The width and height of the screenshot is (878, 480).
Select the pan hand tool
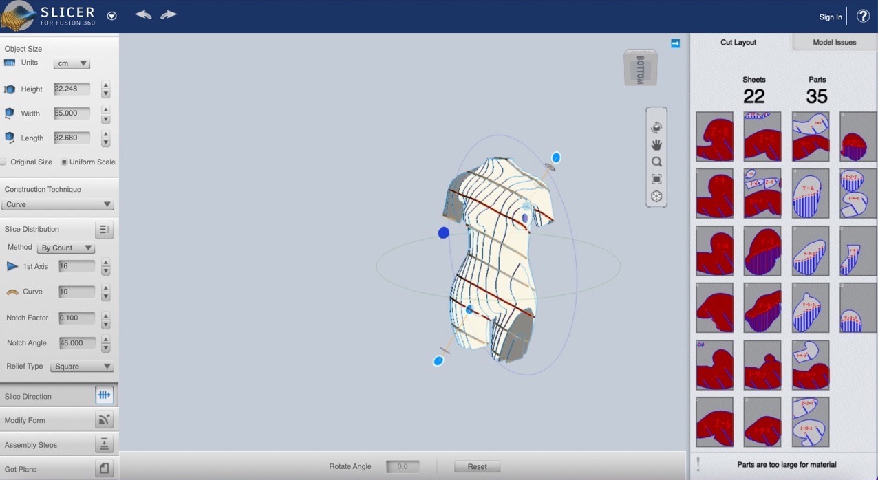click(x=656, y=145)
